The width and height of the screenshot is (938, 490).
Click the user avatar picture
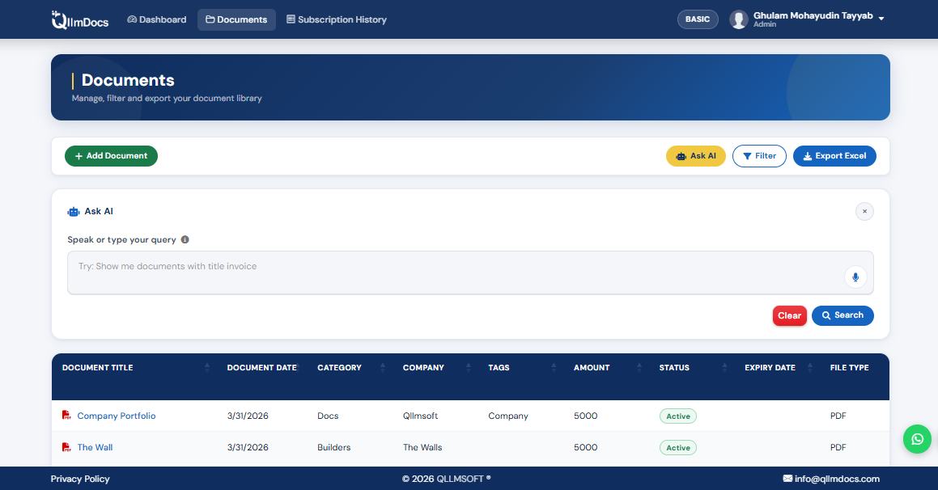(x=737, y=19)
